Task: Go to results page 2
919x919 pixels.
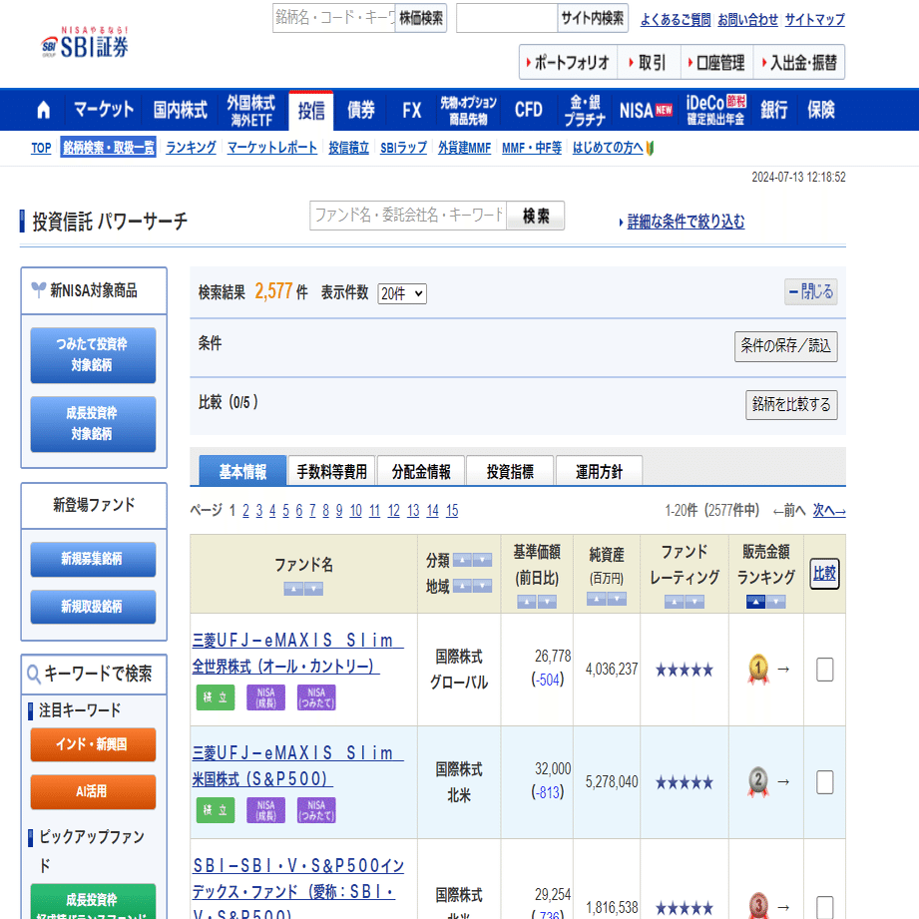Action: click(x=245, y=511)
